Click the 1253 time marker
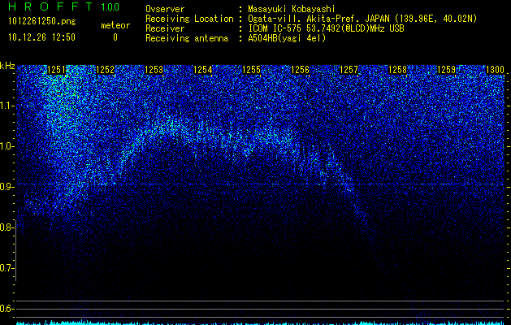Image resolution: width=511 pixels, height=325 pixels. pyautogui.click(x=154, y=70)
